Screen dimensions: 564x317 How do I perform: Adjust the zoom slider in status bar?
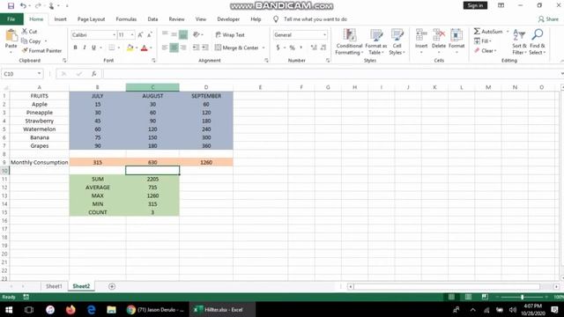coord(522,297)
